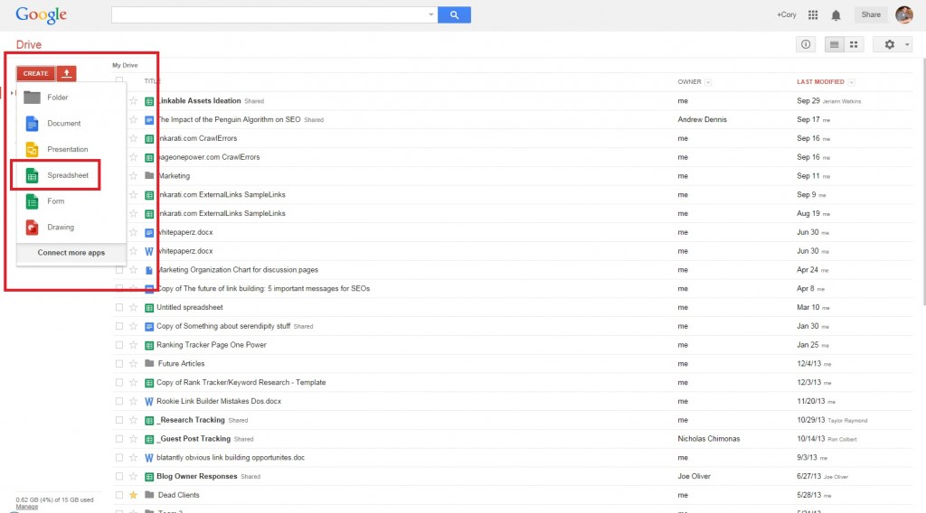Choose Document from the Create menu
This screenshot has width=926, height=513.
[71, 123]
